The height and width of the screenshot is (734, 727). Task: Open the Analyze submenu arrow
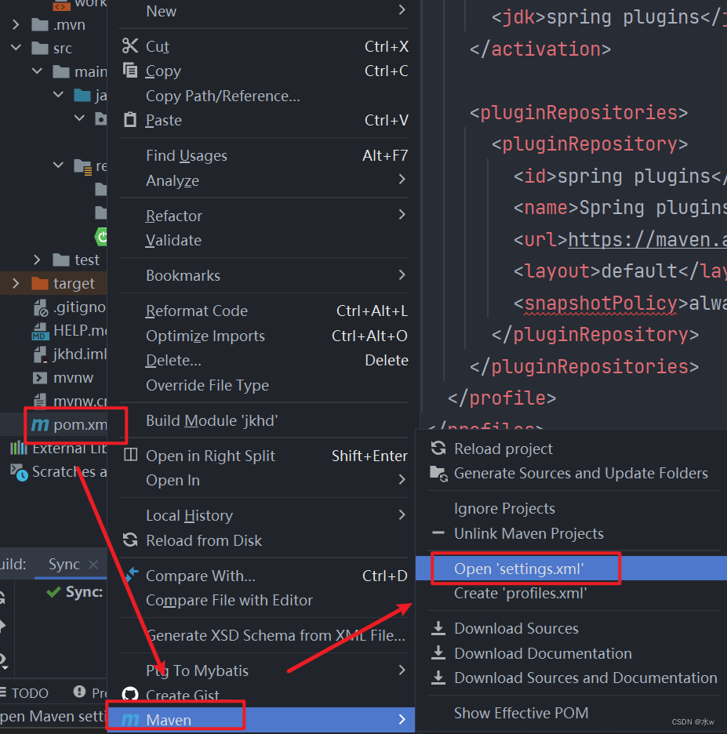coord(402,180)
